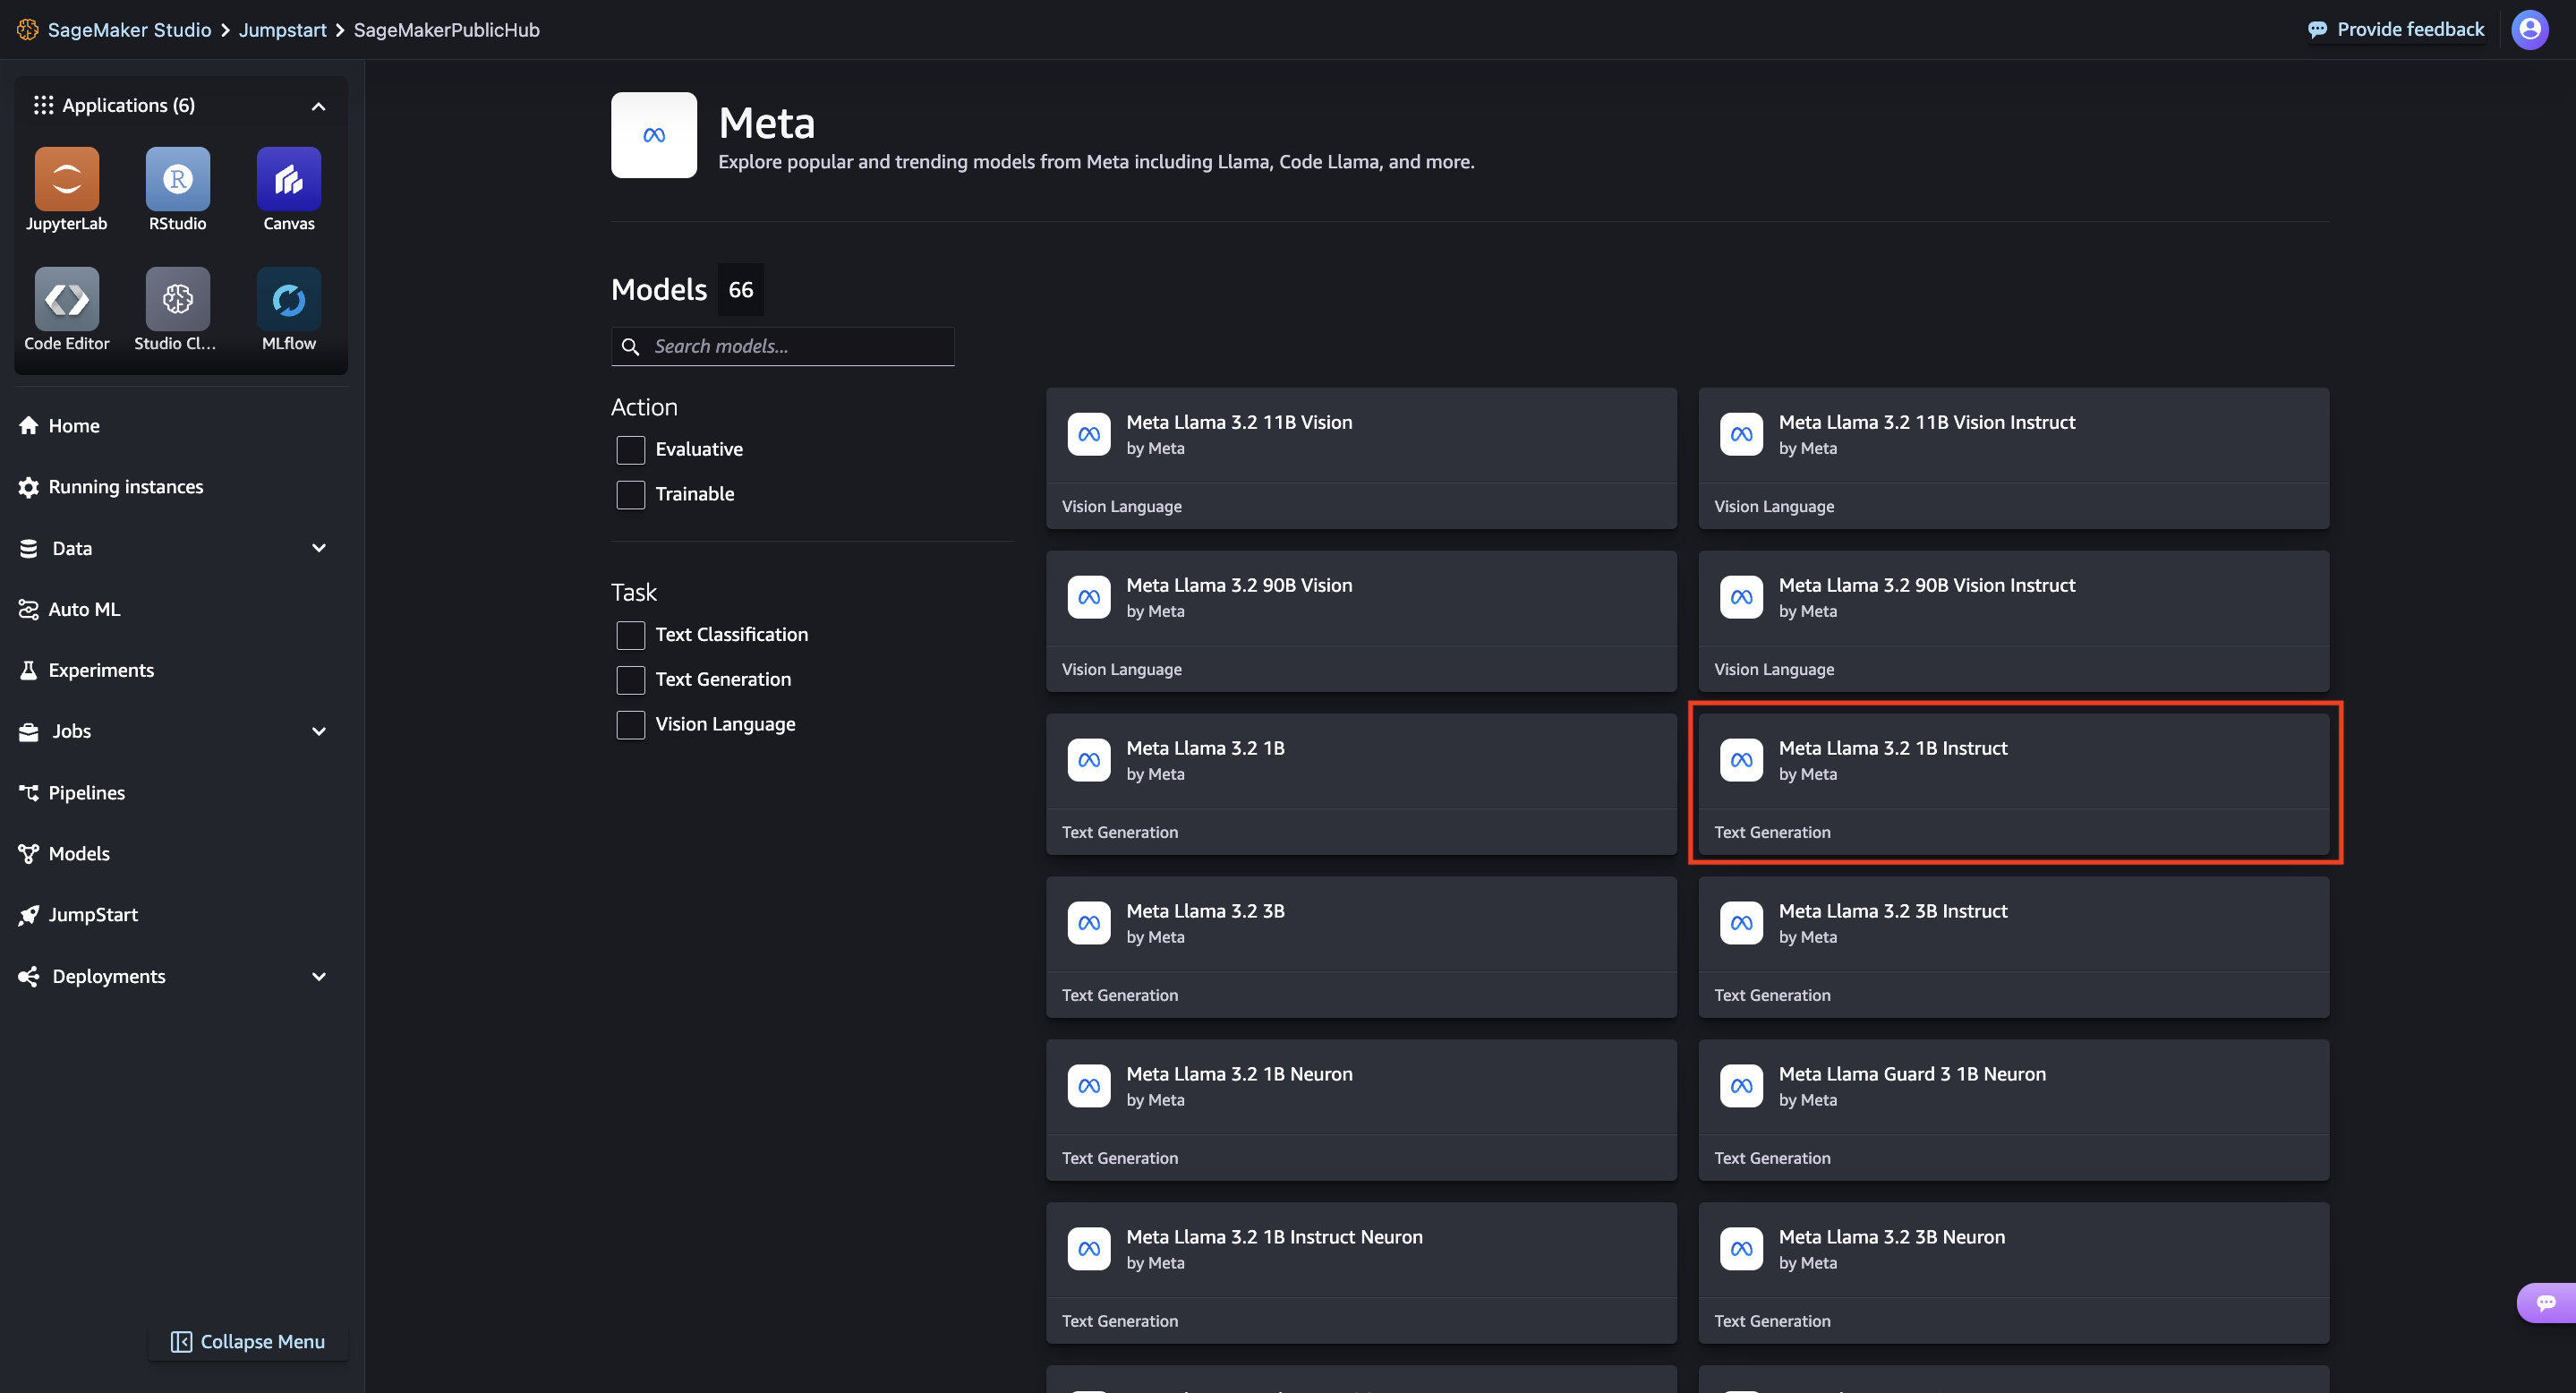Navigate to JumpStart section
The width and height of the screenshot is (2576, 1393).
94,912
